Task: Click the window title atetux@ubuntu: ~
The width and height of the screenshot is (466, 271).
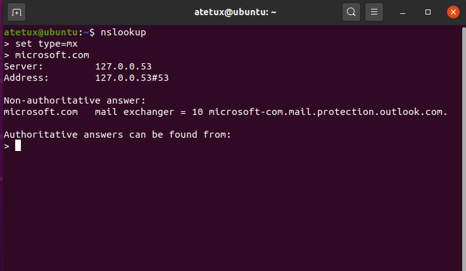Action: pos(235,12)
